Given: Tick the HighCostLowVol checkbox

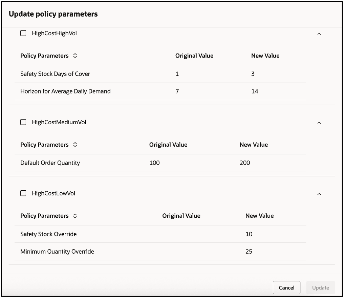Looking at the screenshot, I should pos(23,193).
